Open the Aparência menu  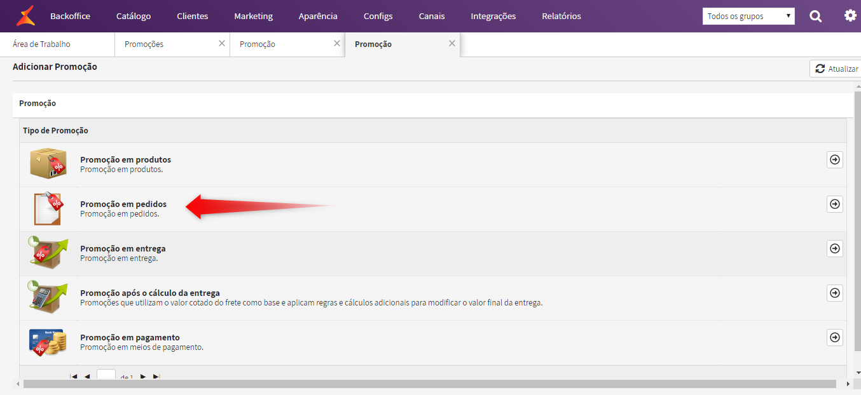[318, 16]
